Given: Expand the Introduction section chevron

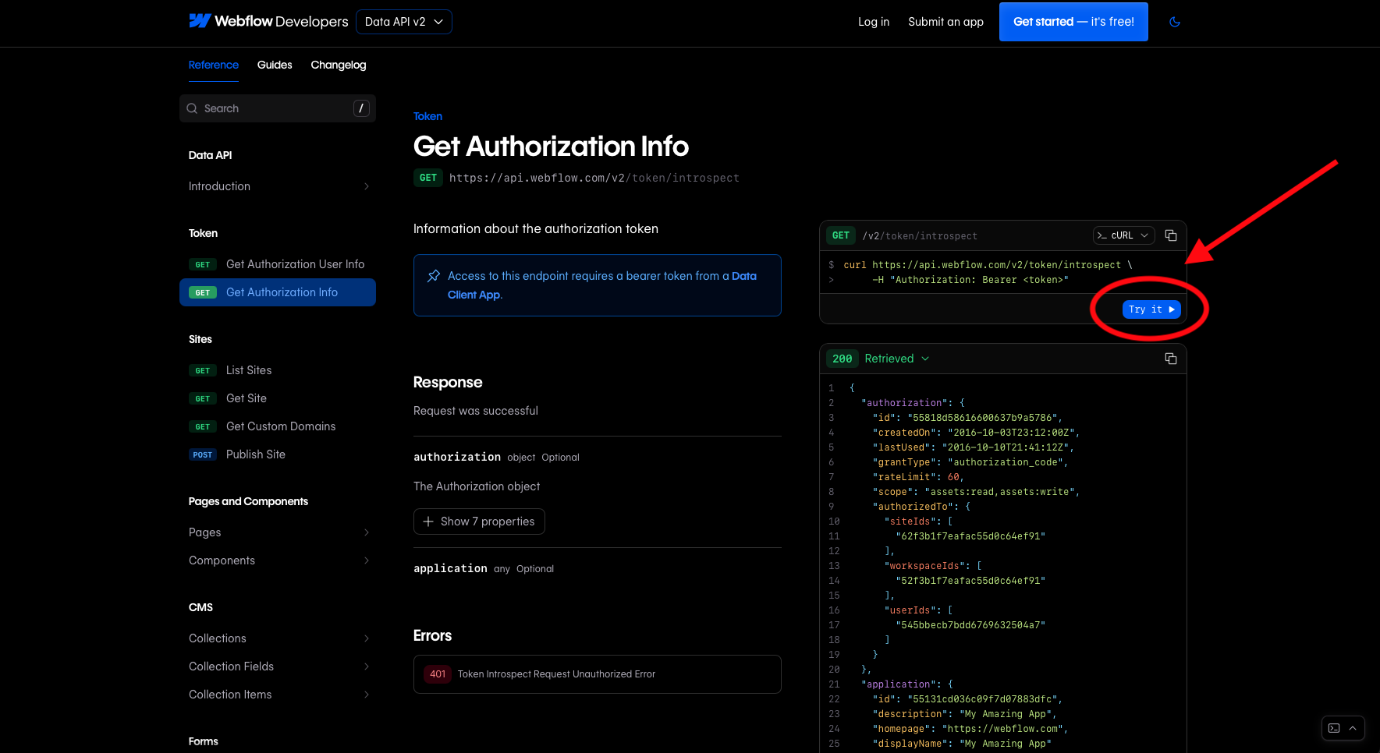Looking at the screenshot, I should point(367,186).
